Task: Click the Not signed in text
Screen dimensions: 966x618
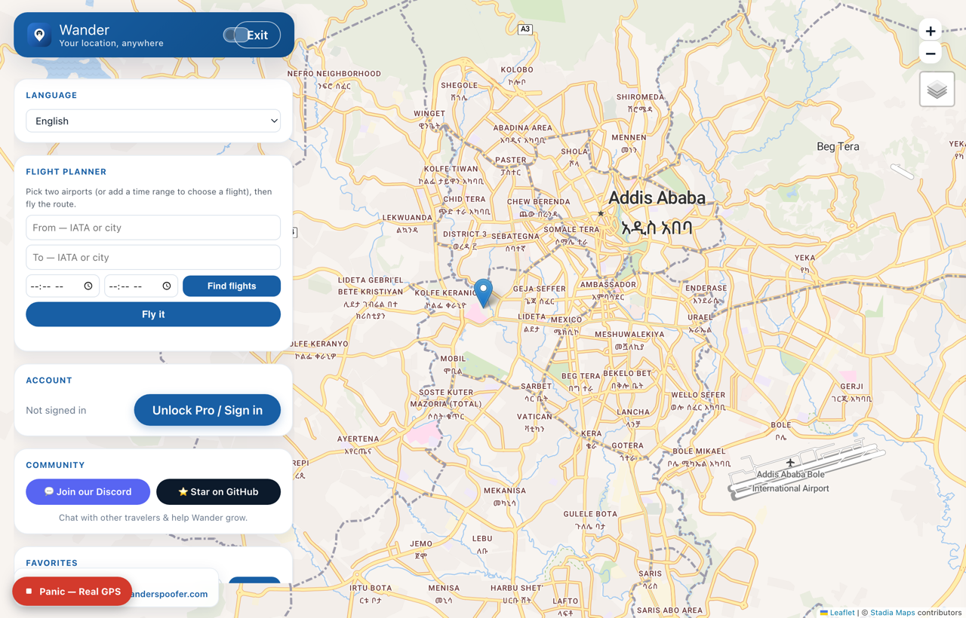Action: pos(56,410)
